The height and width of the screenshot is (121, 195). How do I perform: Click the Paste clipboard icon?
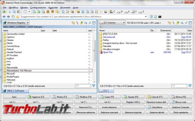[19, 12]
